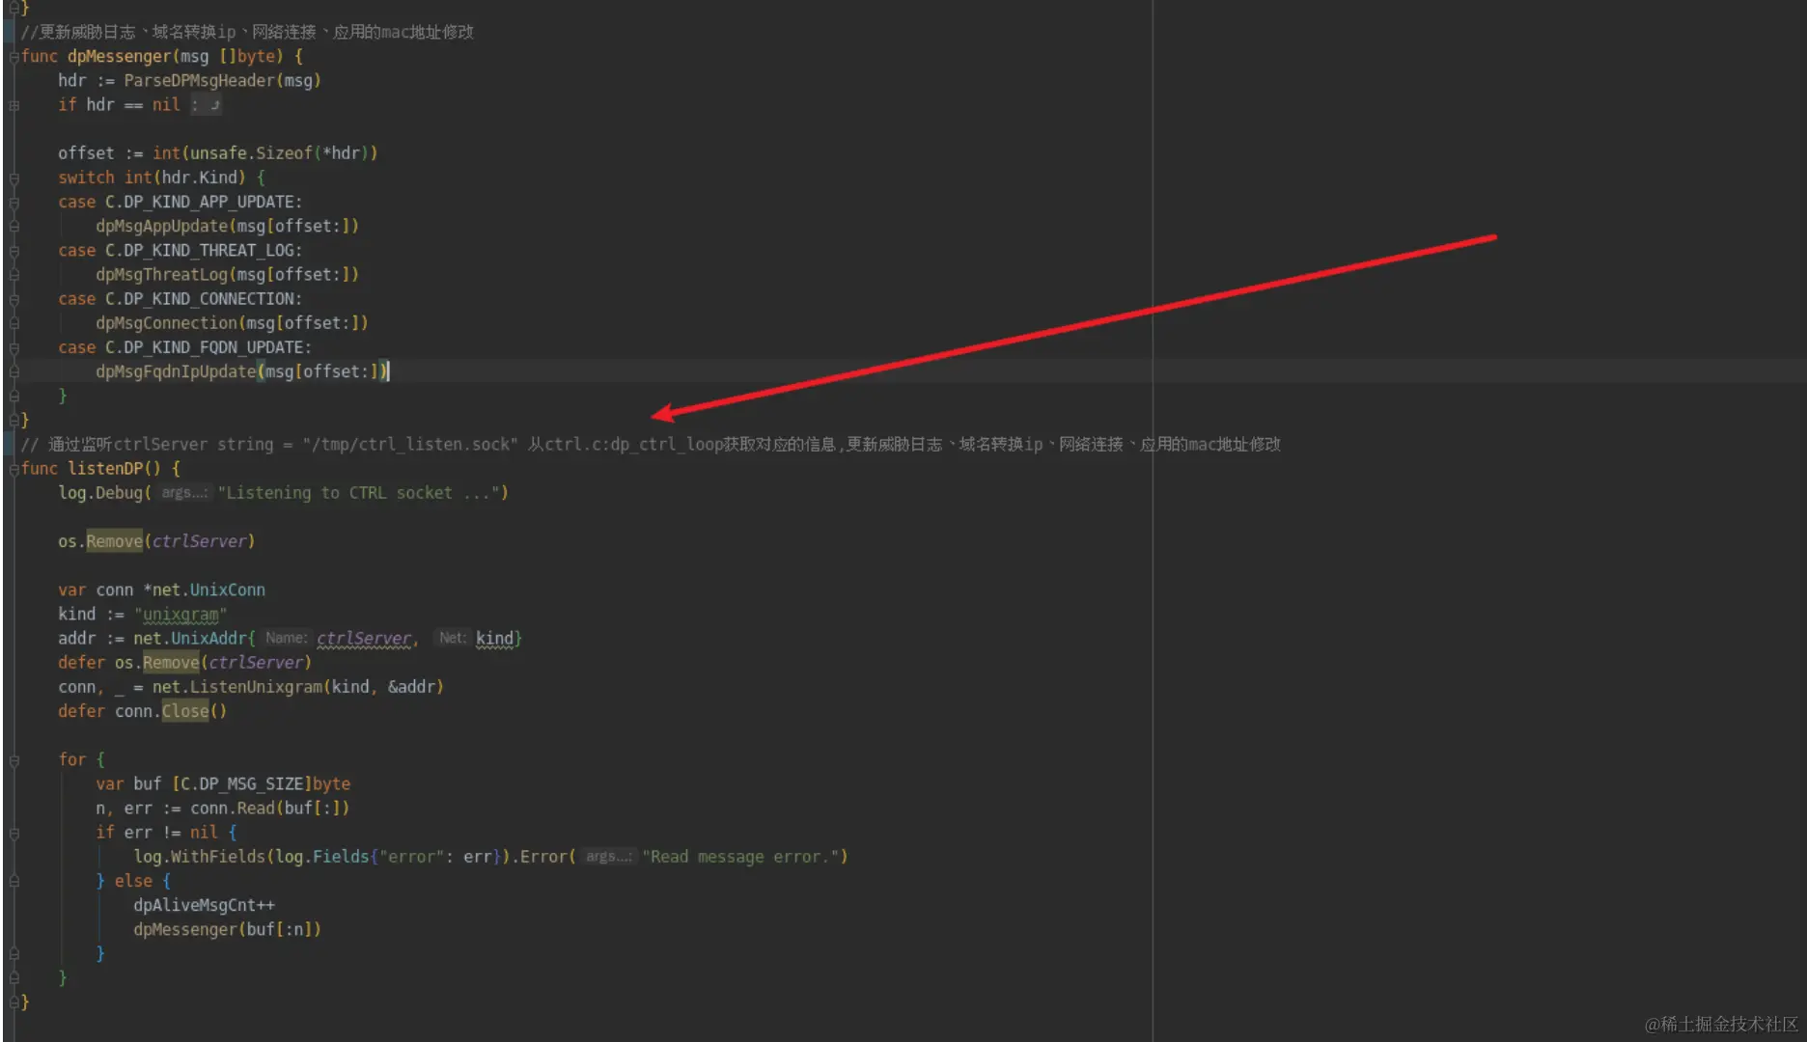The height and width of the screenshot is (1042, 1807).
Task: Fold the case C.DP_KIND_THREAT_LOG branch
Action: click(14, 251)
